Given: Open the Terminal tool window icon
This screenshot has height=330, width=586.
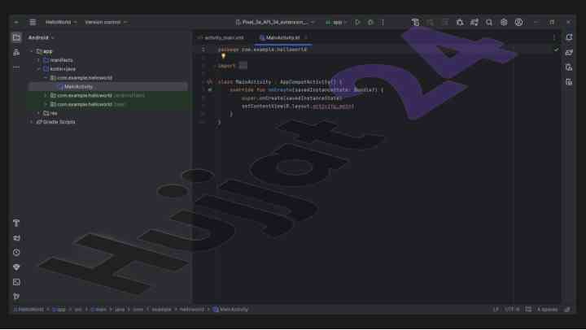Looking at the screenshot, I should 16,282.
